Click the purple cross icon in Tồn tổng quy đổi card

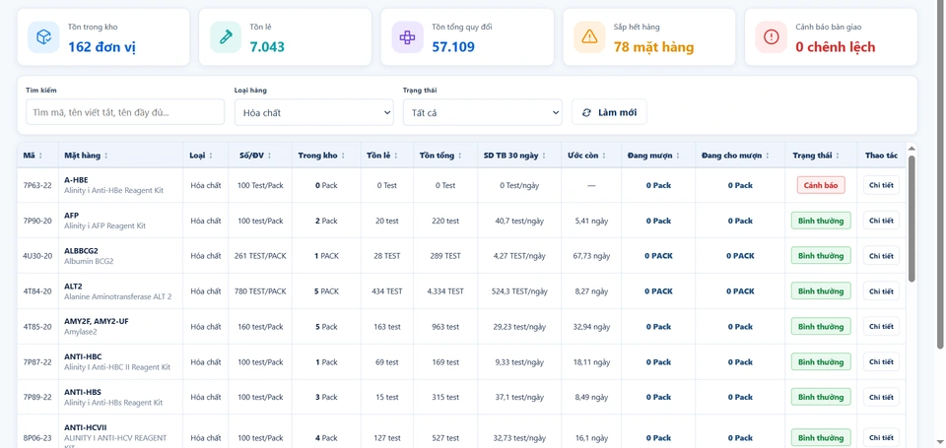point(407,36)
